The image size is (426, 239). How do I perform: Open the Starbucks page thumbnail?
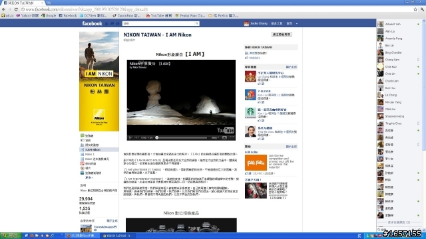(x=250, y=113)
